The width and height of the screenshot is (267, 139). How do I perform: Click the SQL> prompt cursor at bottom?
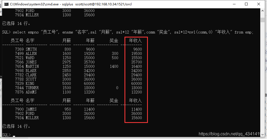(14, 136)
